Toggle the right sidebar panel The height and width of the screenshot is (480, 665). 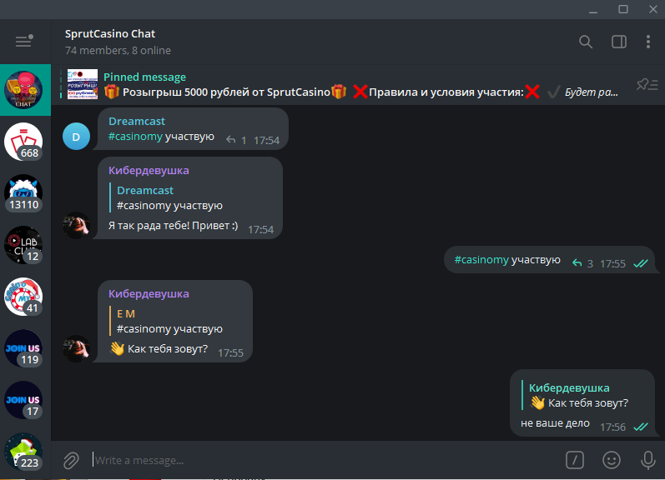point(618,42)
